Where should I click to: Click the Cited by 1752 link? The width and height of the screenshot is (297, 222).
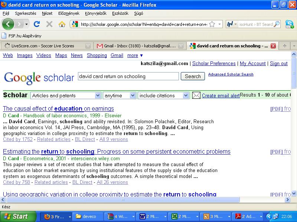tap(18, 139)
